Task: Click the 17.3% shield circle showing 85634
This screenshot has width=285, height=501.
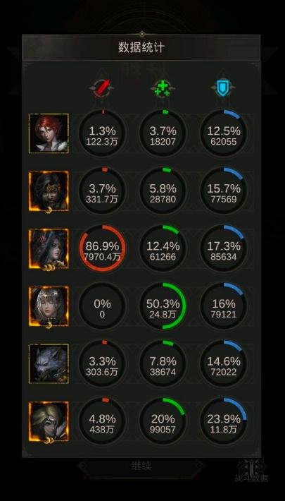Action: [x=224, y=248]
